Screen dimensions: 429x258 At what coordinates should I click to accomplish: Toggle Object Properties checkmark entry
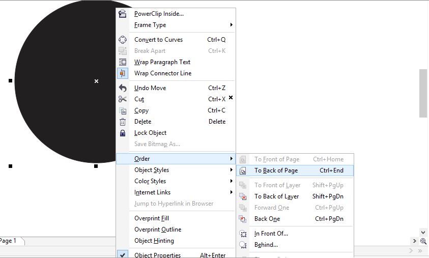click(176, 255)
